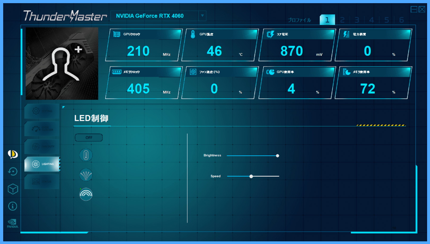This screenshot has height=244, width=430.
Task: Open the 3D cube icon in sidebar
Action: [13, 189]
